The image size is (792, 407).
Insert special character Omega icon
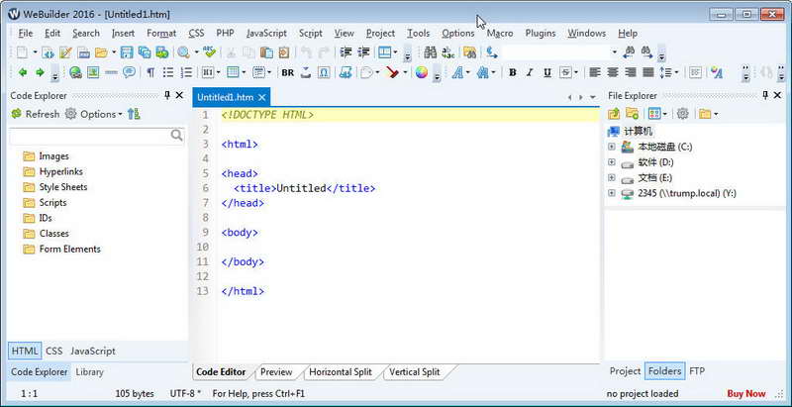[x=325, y=72]
